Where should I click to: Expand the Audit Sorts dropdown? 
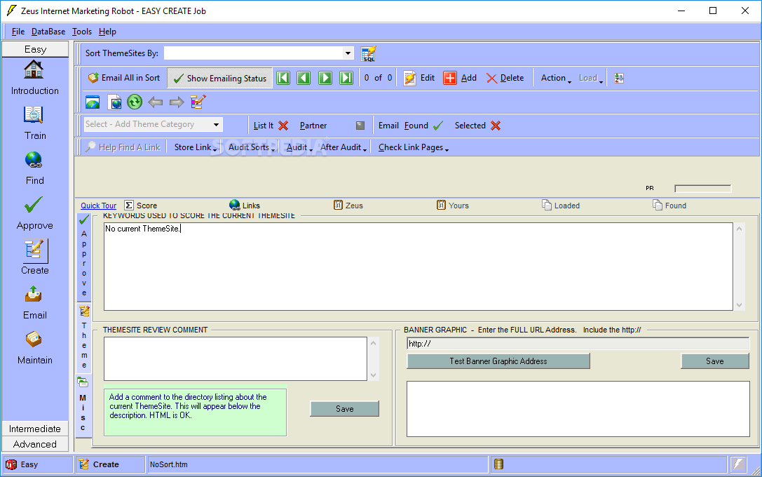252,147
